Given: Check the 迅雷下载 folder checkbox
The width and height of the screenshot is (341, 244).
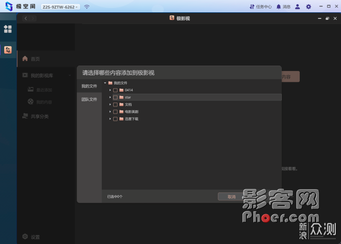Looking at the screenshot, I should coord(115,119).
